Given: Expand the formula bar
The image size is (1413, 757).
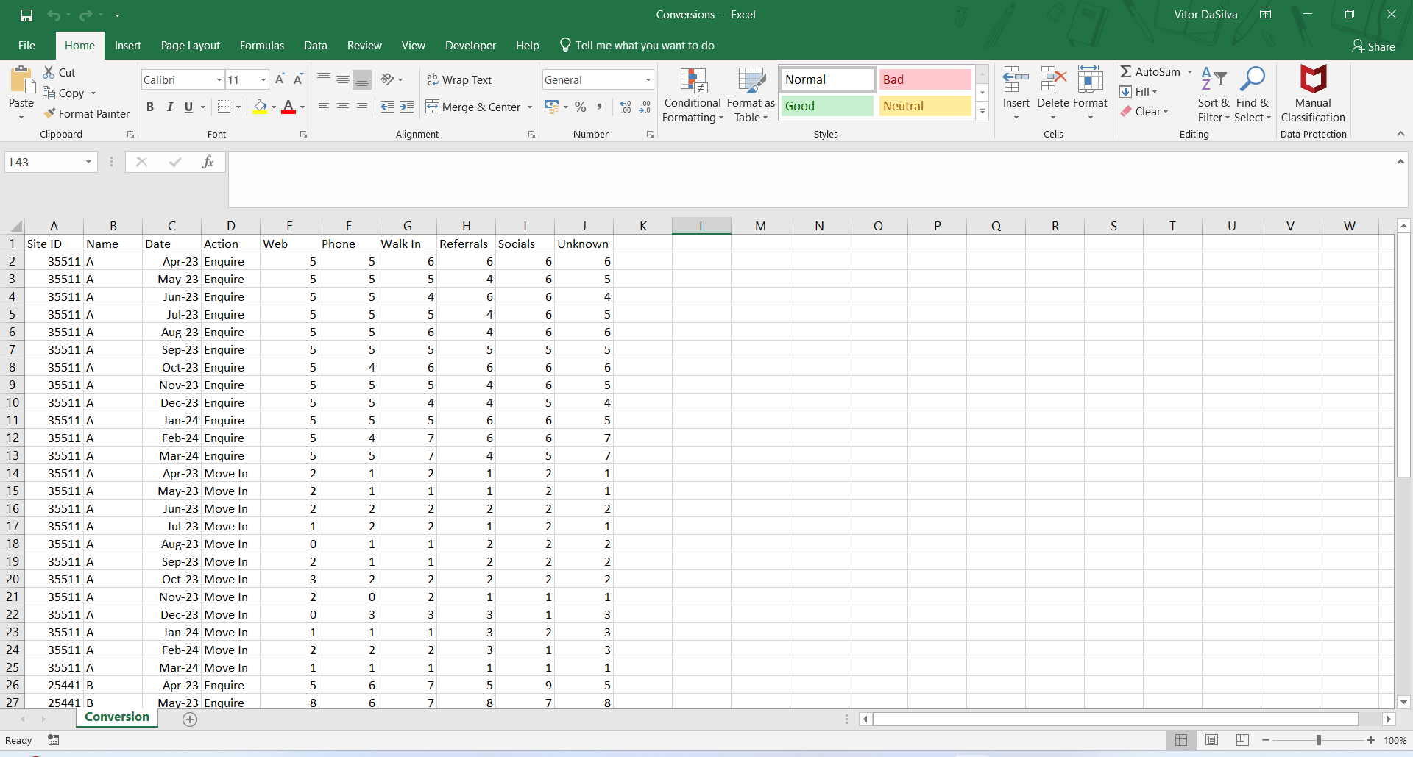Looking at the screenshot, I should (1400, 161).
